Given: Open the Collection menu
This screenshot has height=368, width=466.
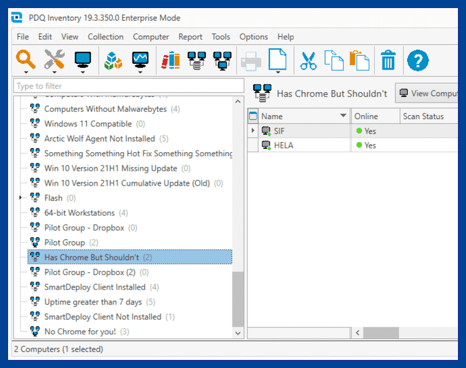Looking at the screenshot, I should 106,37.
